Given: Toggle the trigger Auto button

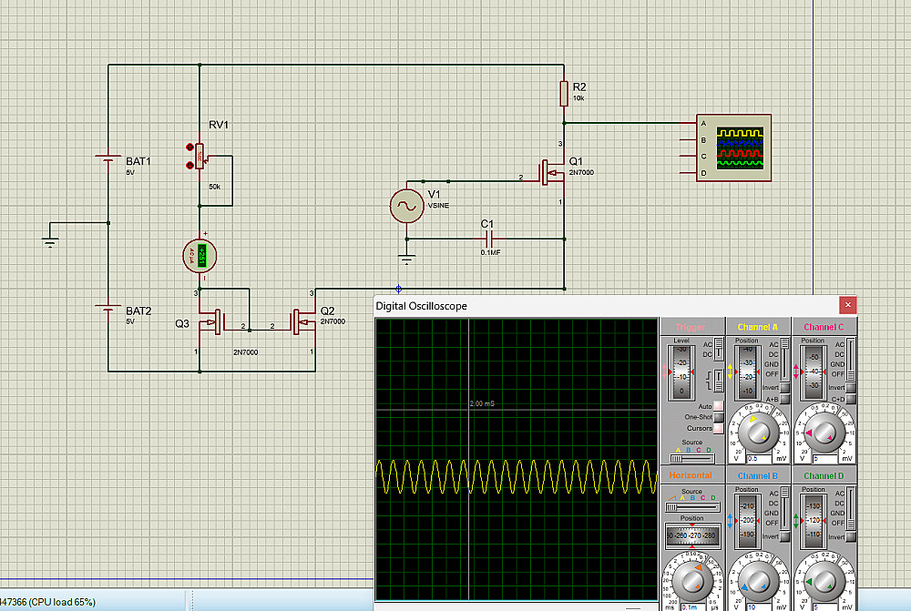Looking at the screenshot, I should coord(719,405).
